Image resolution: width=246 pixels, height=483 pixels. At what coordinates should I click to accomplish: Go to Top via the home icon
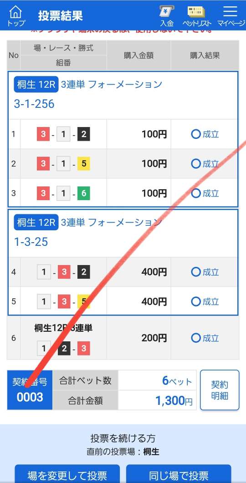coord(16,16)
